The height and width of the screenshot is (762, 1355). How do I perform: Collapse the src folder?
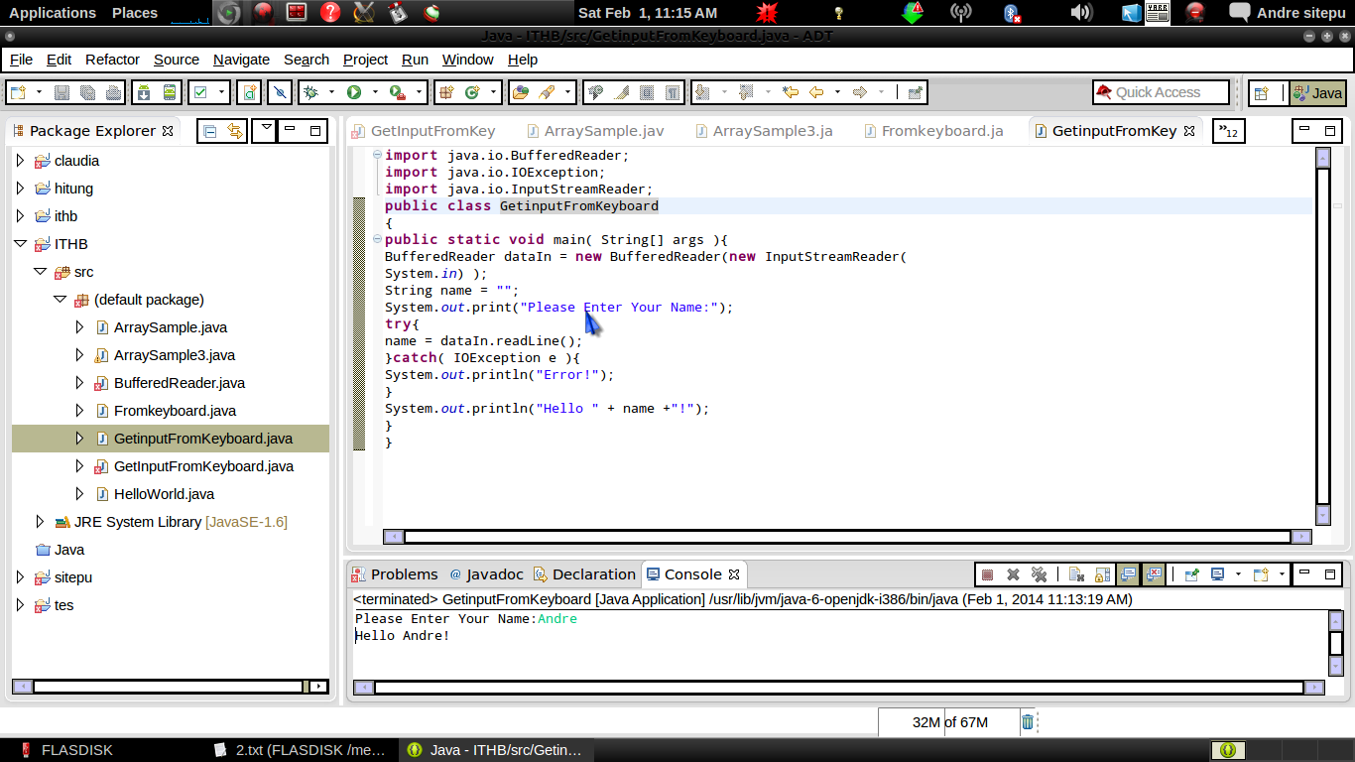[42, 271]
